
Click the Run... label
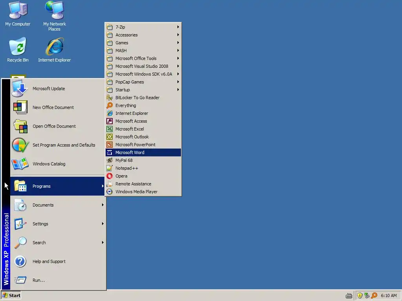pos(38,280)
